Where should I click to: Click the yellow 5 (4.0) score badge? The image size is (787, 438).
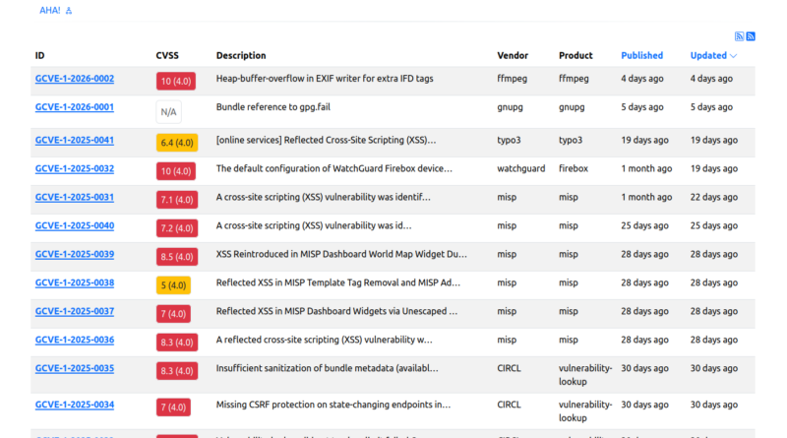tap(173, 285)
